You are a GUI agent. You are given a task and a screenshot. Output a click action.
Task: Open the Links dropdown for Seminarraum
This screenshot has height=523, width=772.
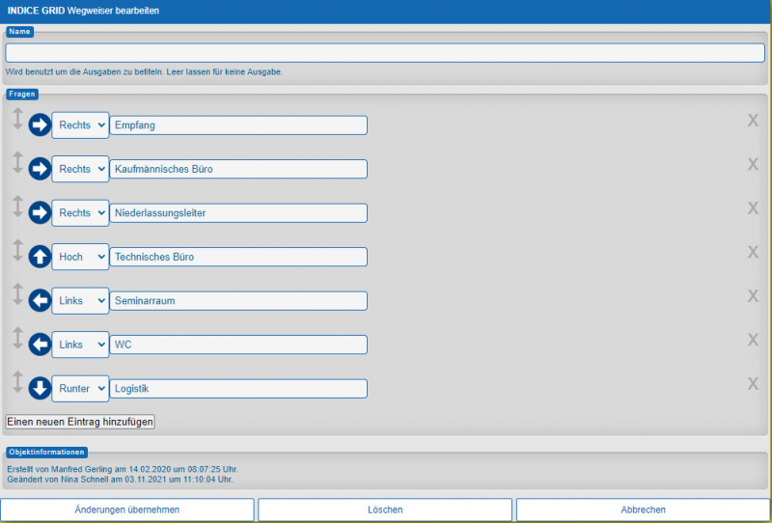(x=80, y=300)
